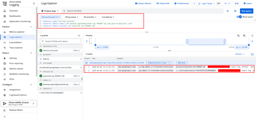This screenshot has height=120, width=256.
Task: Click the save query icon
Action: tap(235, 11)
